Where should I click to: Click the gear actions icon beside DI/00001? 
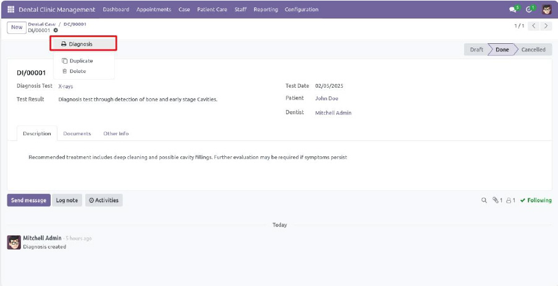click(x=56, y=30)
